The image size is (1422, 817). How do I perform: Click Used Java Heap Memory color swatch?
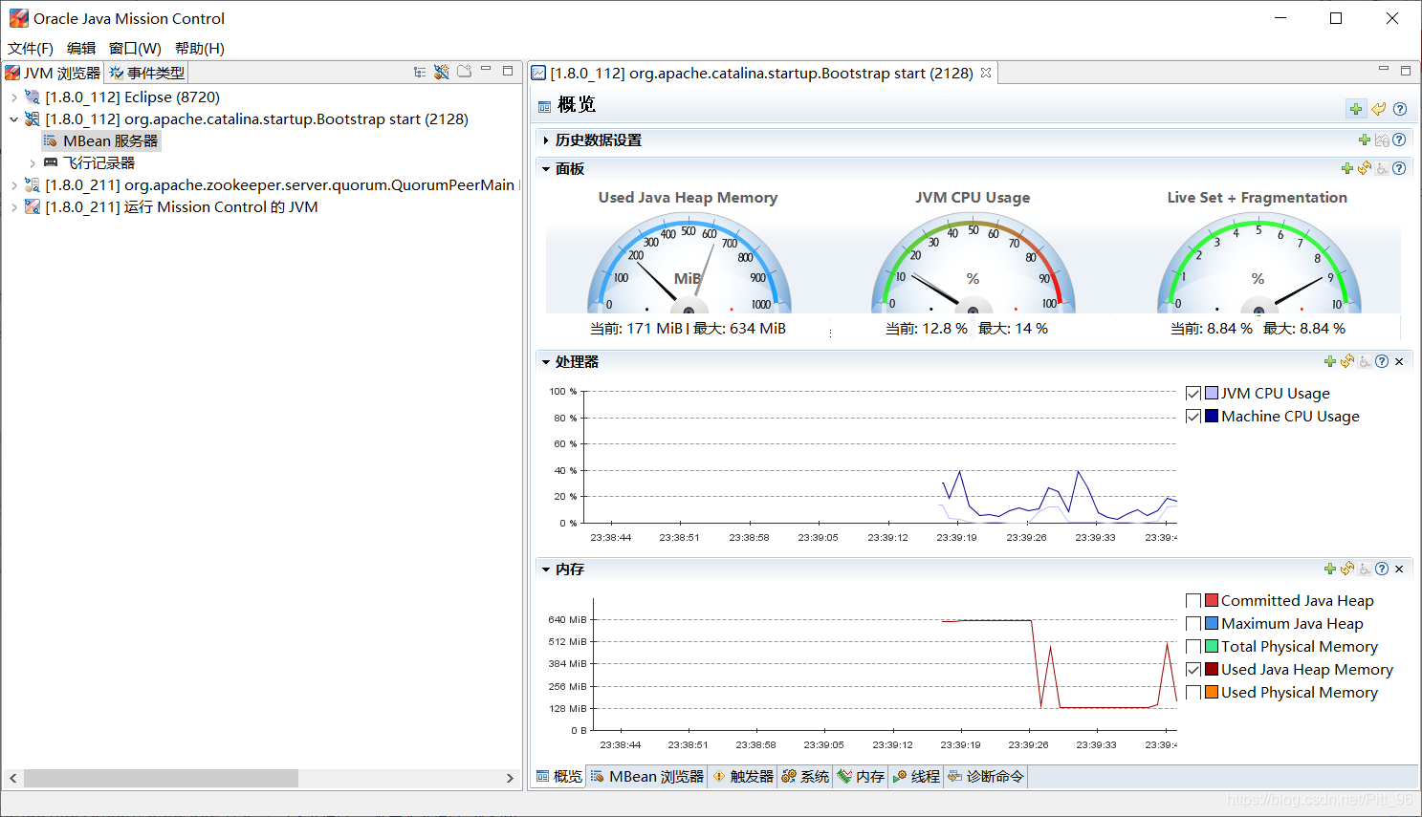[1212, 669]
